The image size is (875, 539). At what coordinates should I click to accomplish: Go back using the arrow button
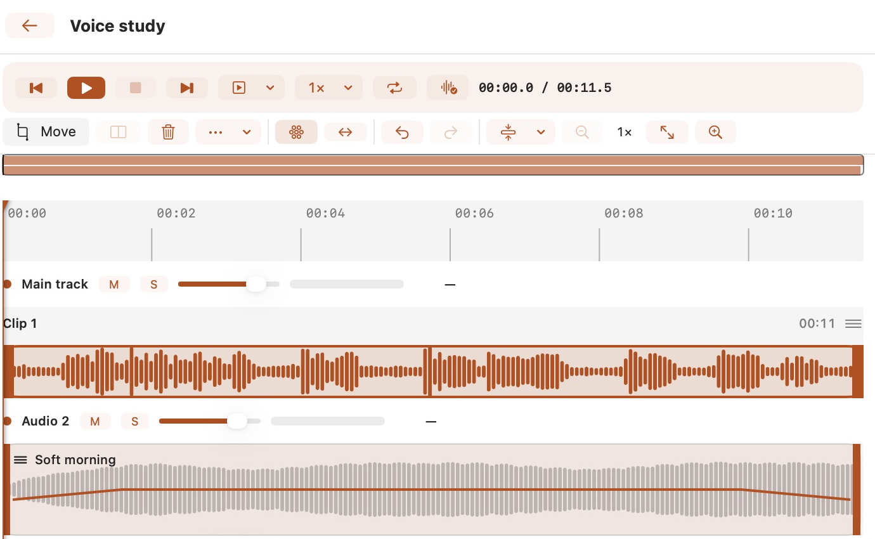[30, 25]
